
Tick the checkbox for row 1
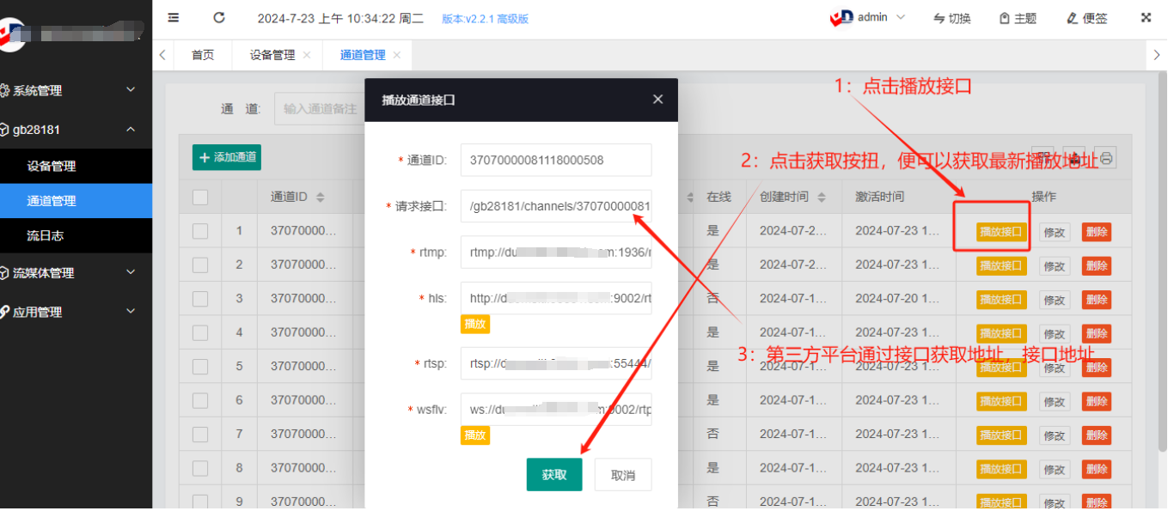200,231
